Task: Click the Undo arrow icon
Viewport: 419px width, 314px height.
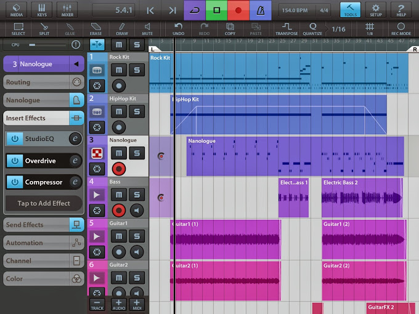Action: pyautogui.click(x=178, y=29)
